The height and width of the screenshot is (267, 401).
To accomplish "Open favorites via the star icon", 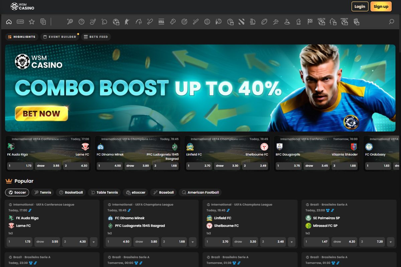I will (31, 21).
